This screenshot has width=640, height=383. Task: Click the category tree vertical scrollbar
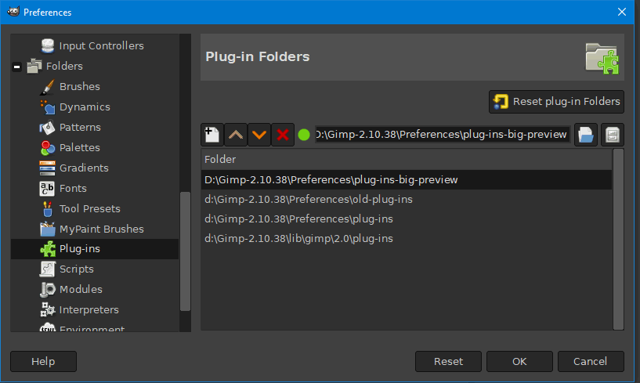[186, 251]
